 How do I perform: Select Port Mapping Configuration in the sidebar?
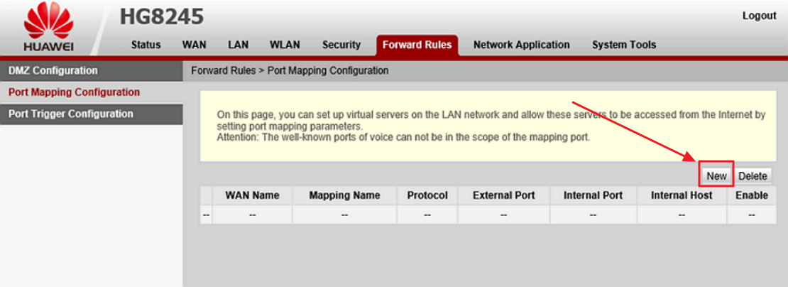tap(91, 92)
